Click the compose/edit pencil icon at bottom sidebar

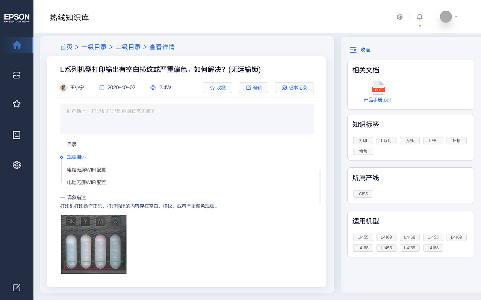coord(17,287)
